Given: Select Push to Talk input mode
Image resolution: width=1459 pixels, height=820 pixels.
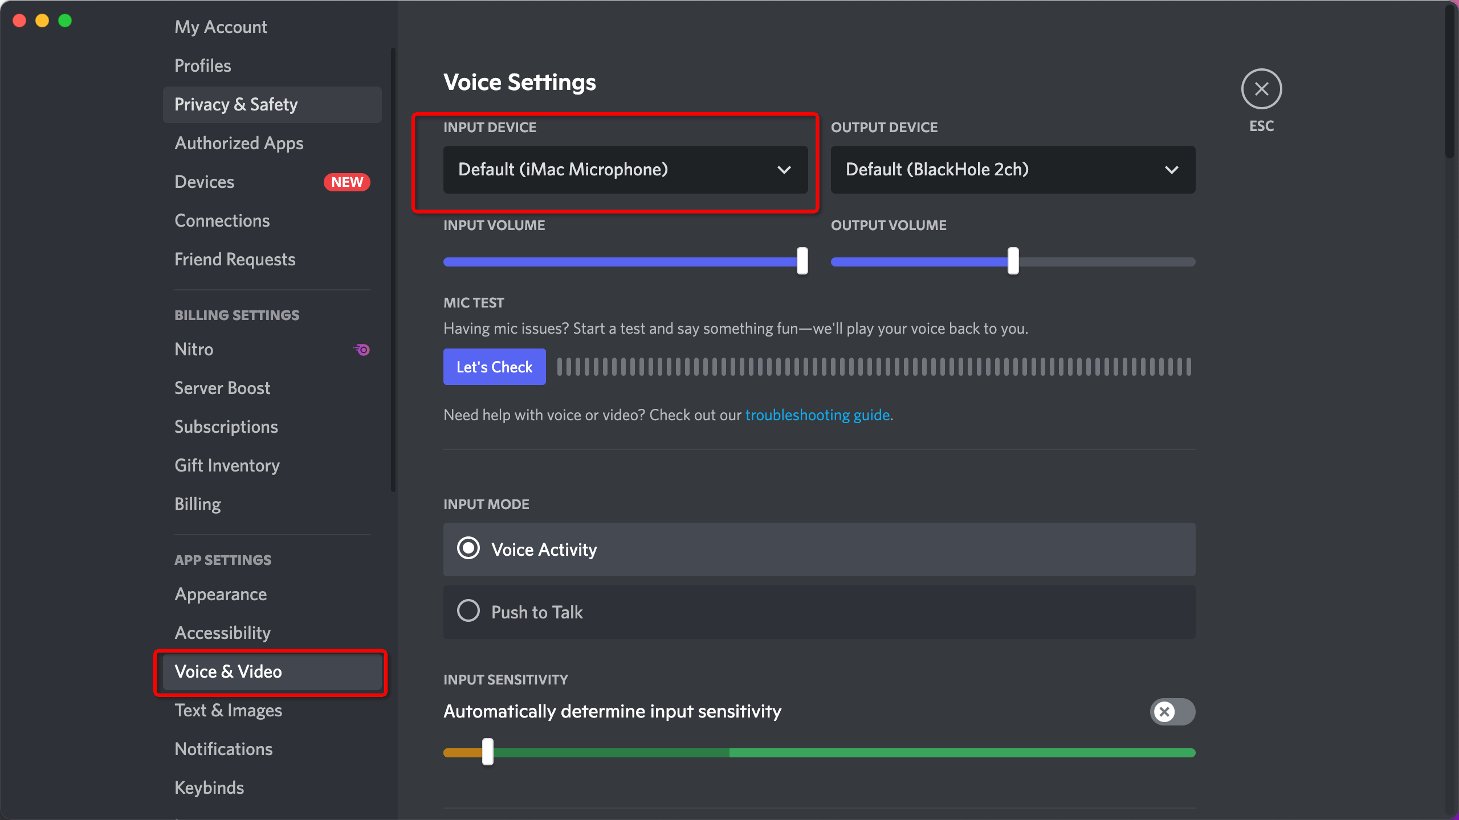Looking at the screenshot, I should (468, 612).
